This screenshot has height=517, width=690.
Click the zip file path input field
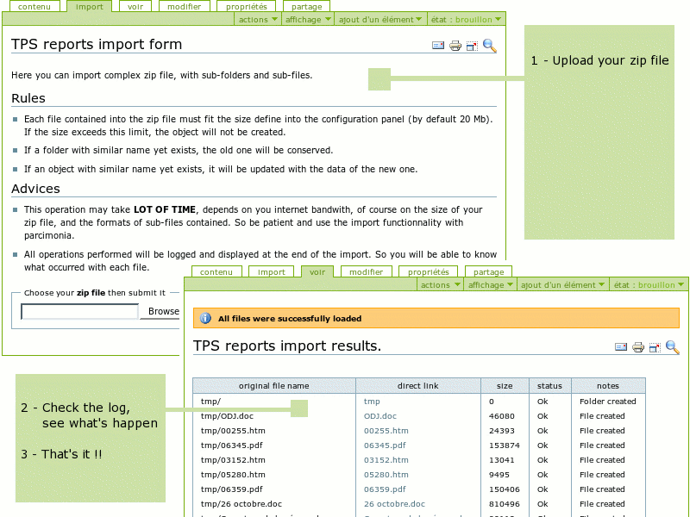point(79,312)
